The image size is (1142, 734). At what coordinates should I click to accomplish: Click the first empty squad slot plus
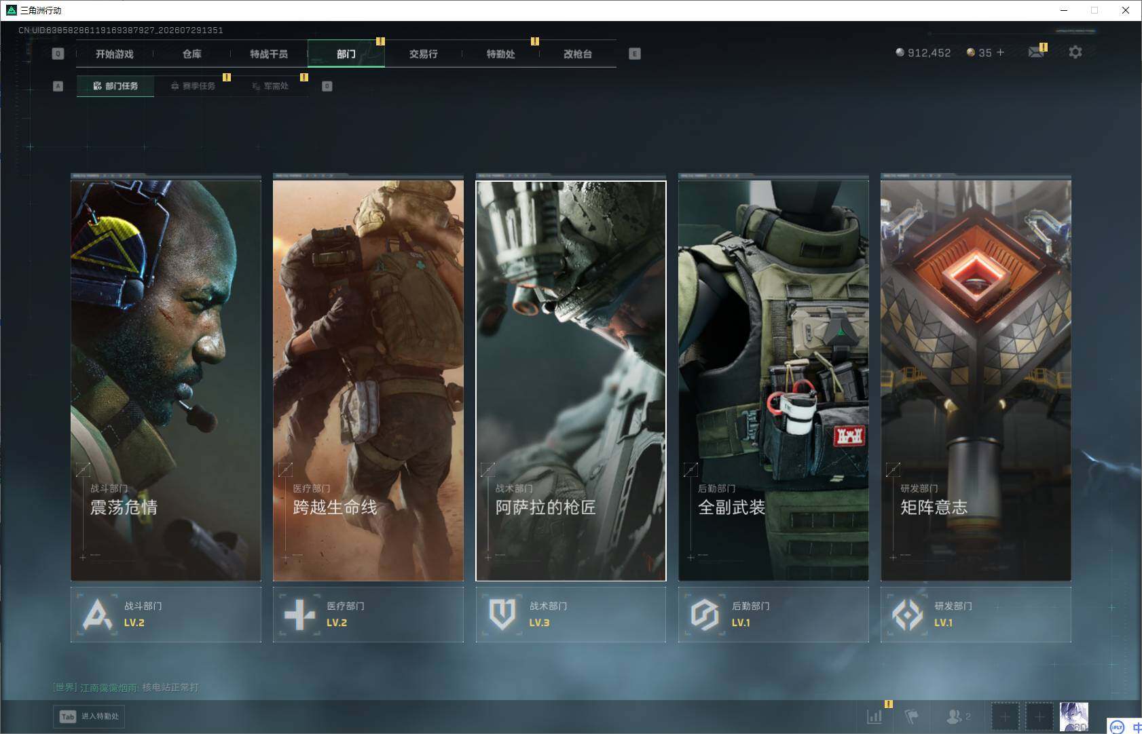(1006, 716)
